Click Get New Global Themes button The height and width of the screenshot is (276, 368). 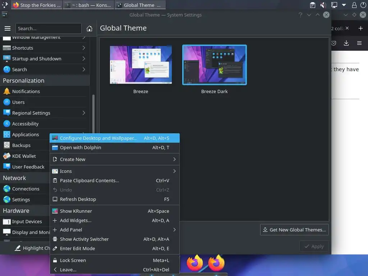point(294,230)
